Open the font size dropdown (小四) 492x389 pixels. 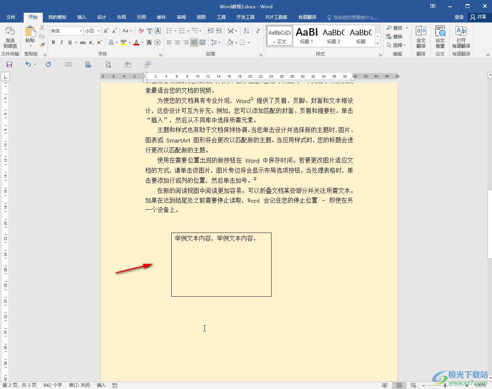click(x=99, y=31)
